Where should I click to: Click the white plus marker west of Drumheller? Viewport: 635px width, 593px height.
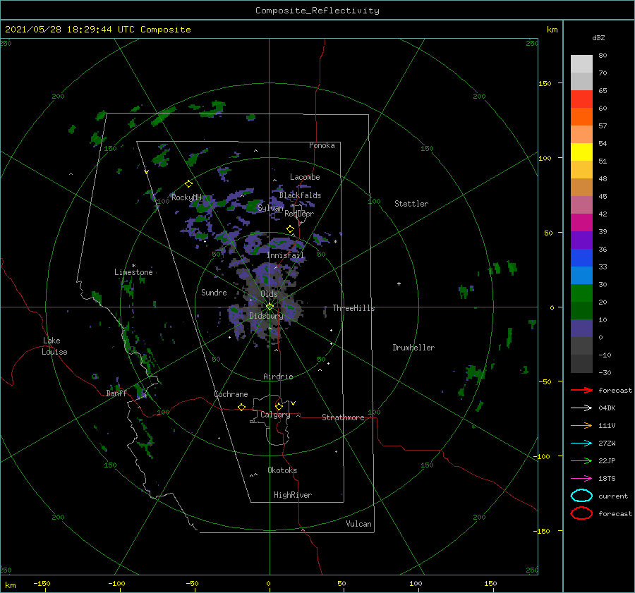[399, 283]
